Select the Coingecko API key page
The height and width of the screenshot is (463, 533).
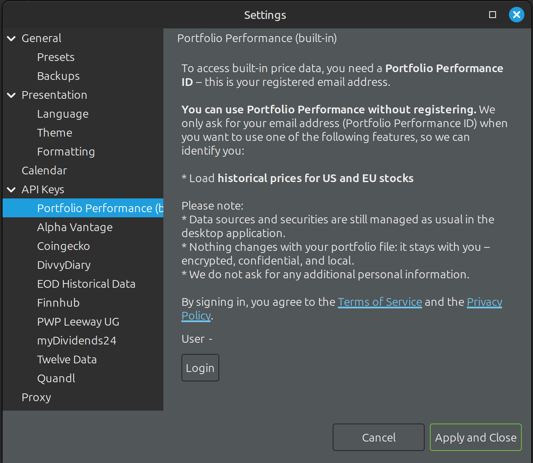64,246
